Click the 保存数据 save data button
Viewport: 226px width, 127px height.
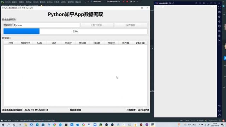pyautogui.click(x=131, y=25)
